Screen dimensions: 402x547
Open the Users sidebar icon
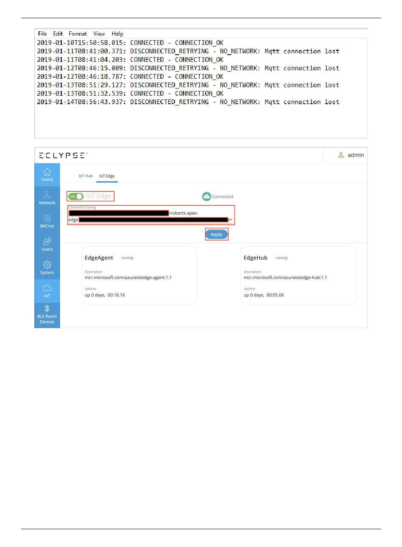pyautogui.click(x=47, y=241)
